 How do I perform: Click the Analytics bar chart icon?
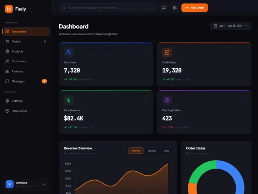[x=7, y=71]
